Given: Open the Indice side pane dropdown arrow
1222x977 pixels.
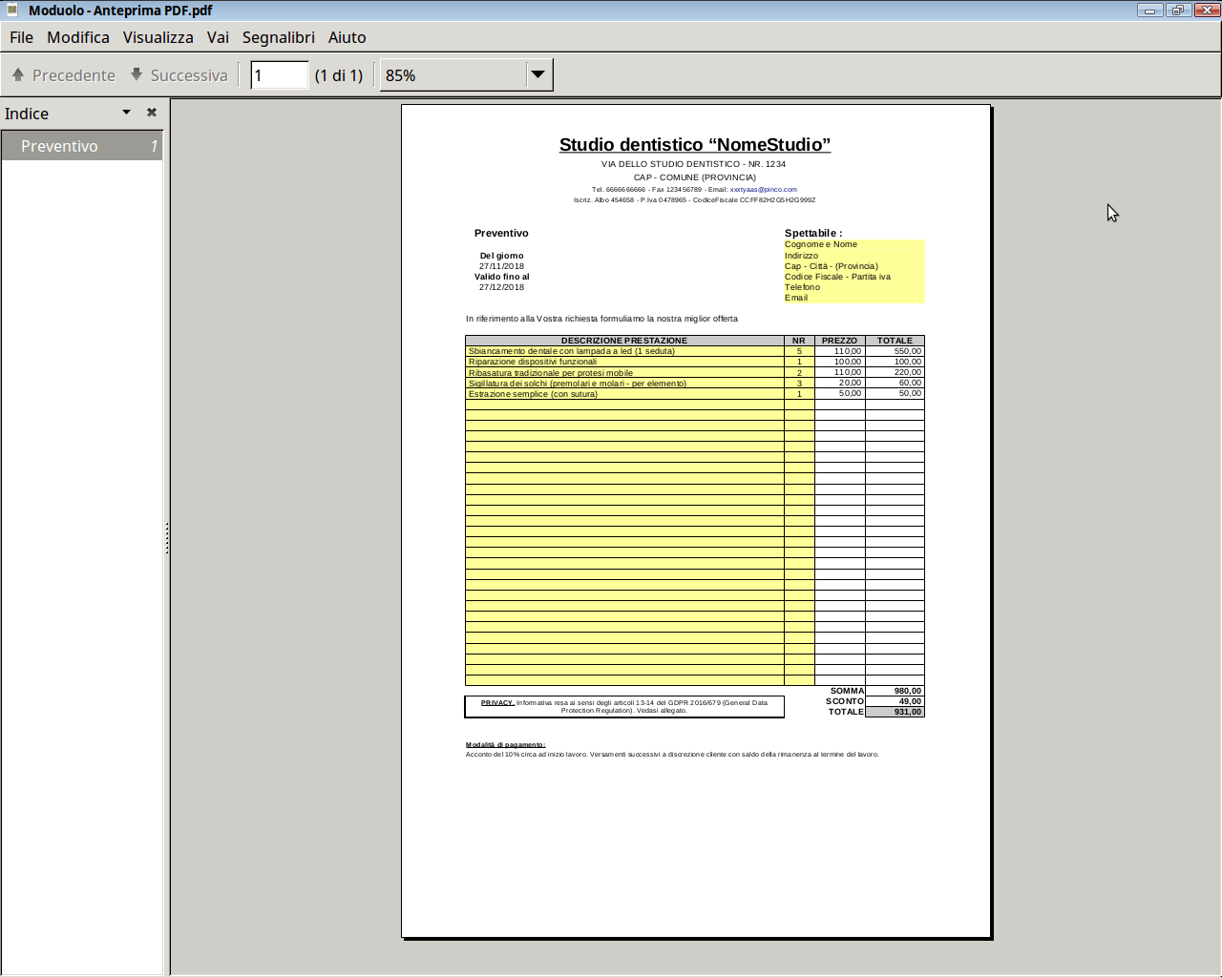Looking at the screenshot, I should (x=126, y=113).
